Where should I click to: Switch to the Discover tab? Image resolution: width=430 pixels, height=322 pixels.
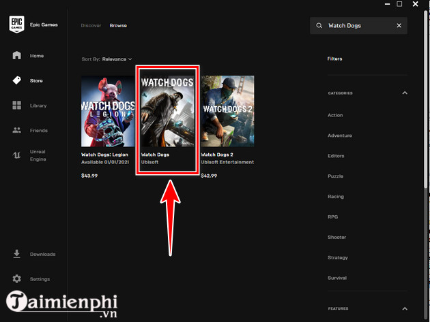click(91, 25)
